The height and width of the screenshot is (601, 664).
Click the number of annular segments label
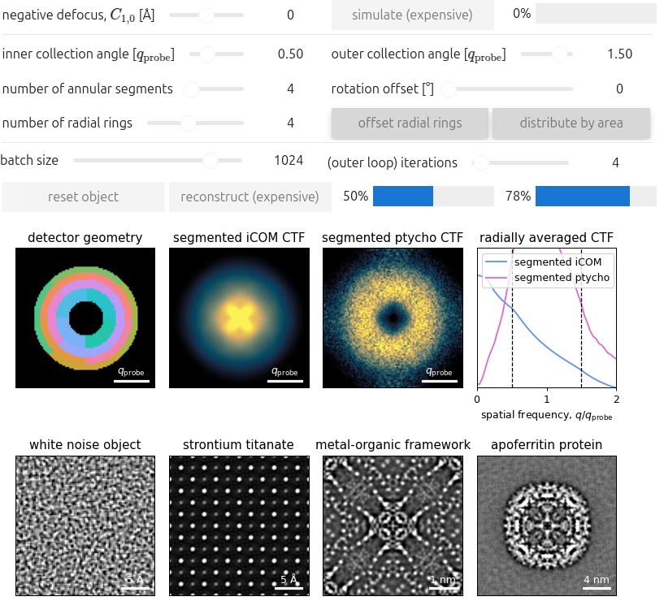pos(88,89)
